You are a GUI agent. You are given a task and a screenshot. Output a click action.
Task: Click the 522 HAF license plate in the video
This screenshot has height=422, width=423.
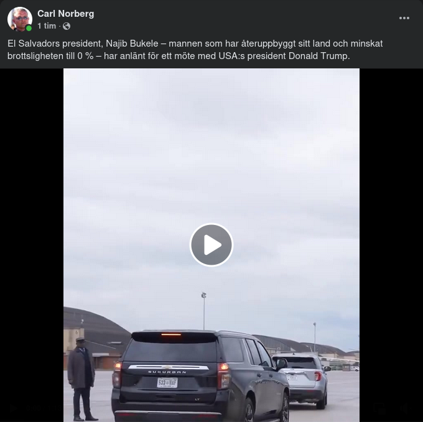coord(167,383)
